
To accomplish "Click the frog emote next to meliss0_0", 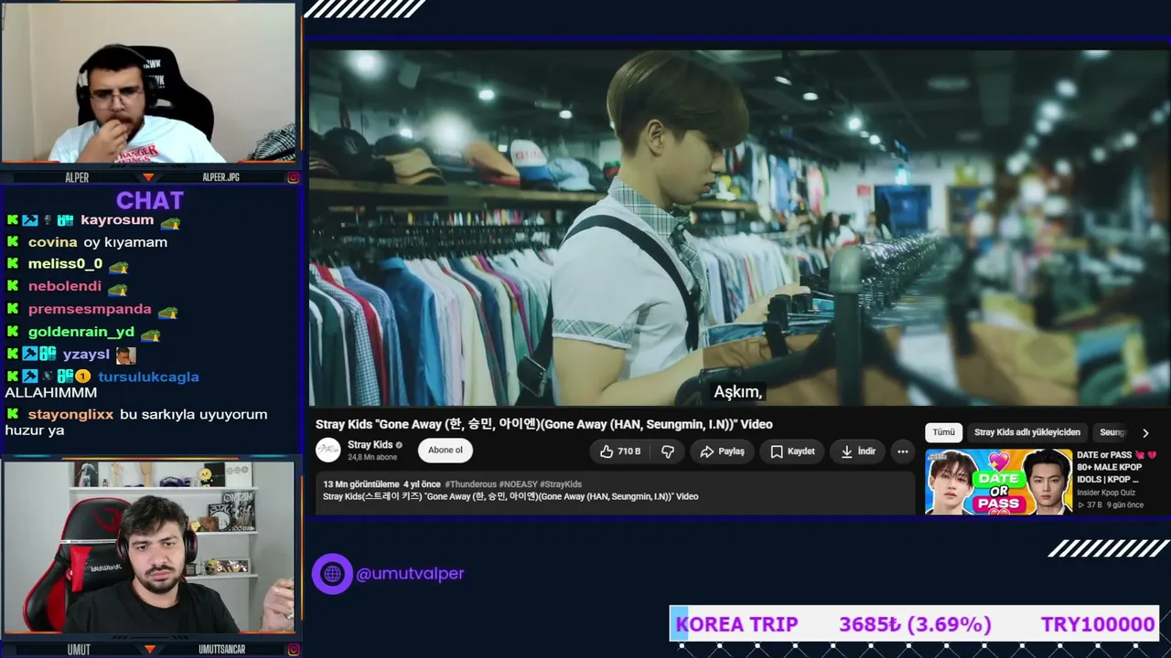I will click(x=118, y=266).
